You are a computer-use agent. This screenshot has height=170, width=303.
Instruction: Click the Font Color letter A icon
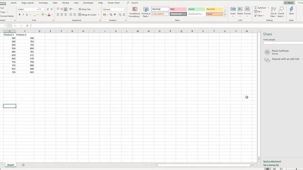pos(49,15)
